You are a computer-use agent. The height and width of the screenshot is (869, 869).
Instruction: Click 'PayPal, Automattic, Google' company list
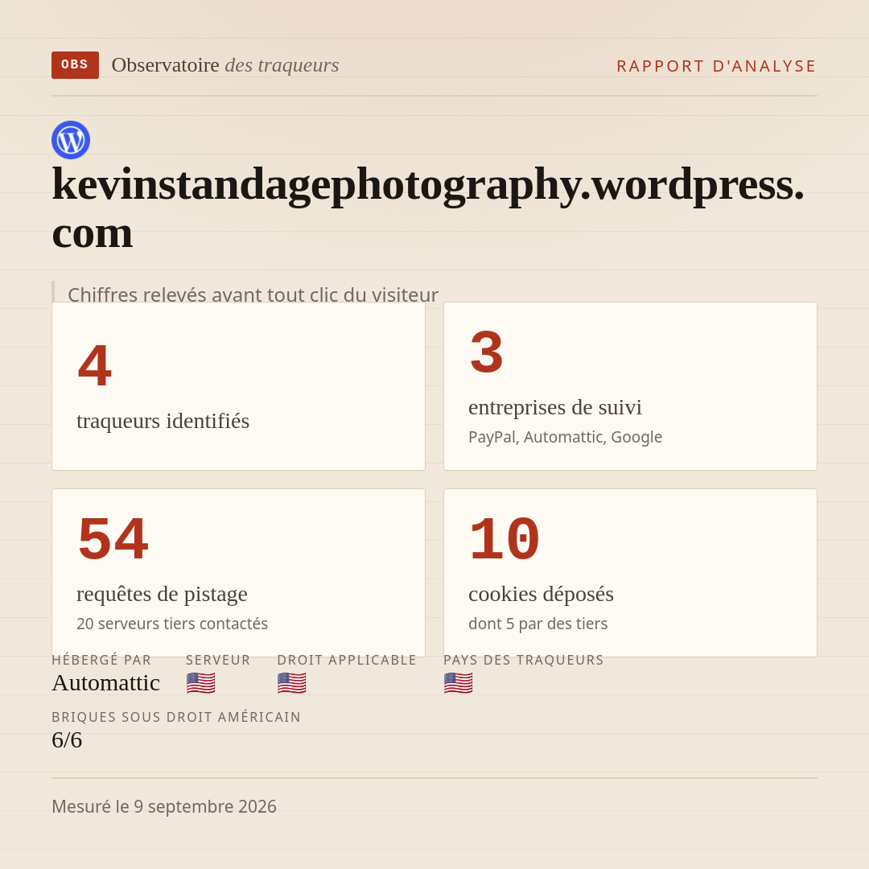tap(566, 437)
